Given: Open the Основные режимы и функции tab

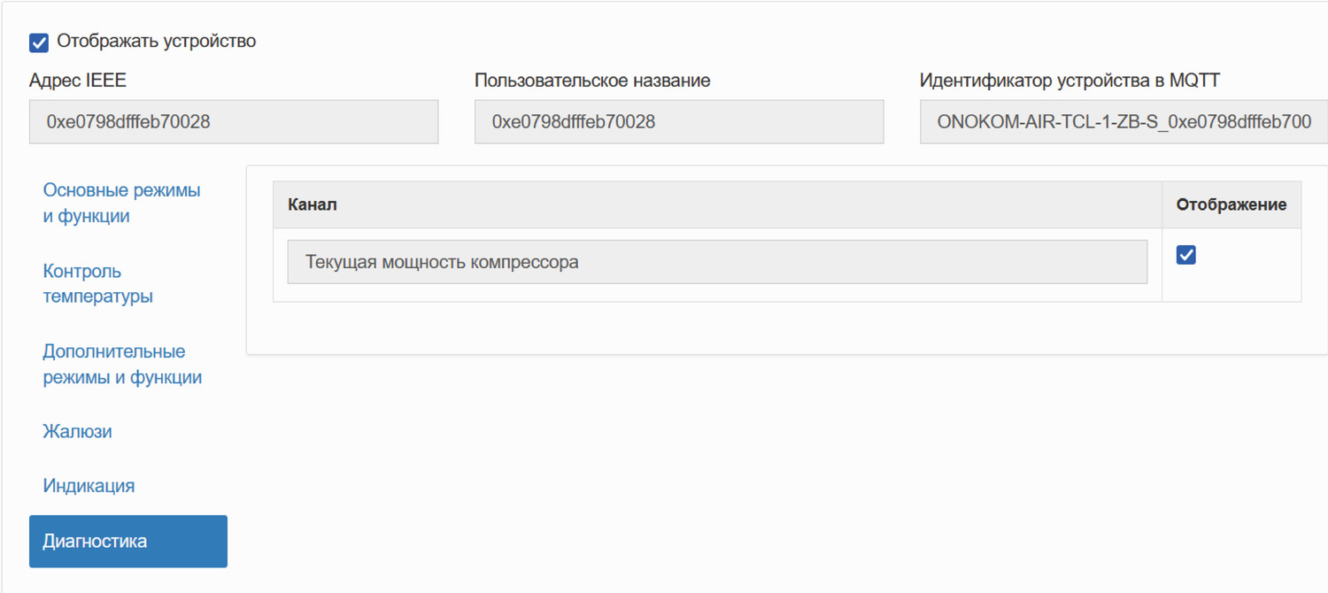Looking at the screenshot, I should click(x=121, y=203).
